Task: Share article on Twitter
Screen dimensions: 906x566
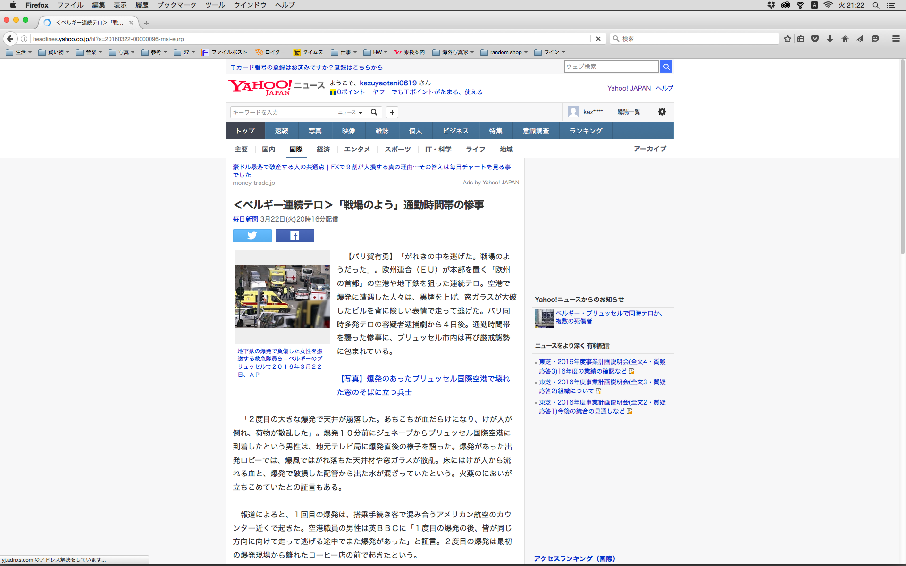Action: click(x=252, y=235)
